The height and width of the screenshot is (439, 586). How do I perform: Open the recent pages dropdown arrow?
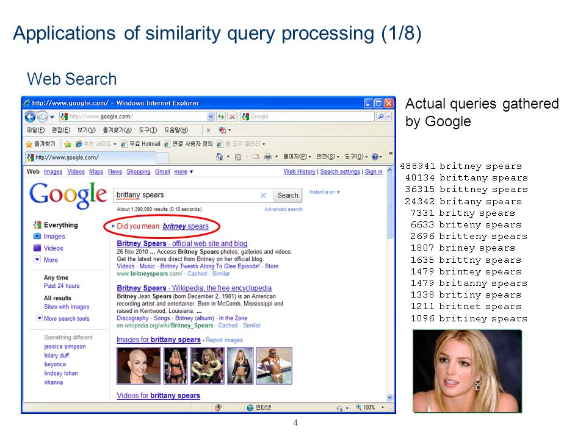pos(52,117)
